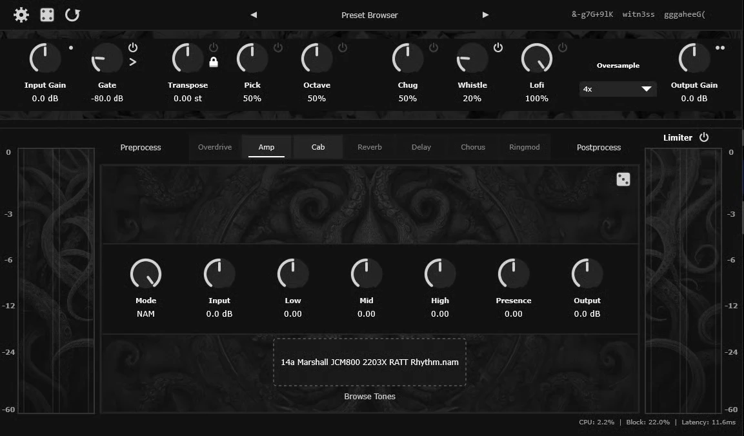The width and height of the screenshot is (744, 436).
Task: Open the Preset Browser menu
Action: coord(370,15)
